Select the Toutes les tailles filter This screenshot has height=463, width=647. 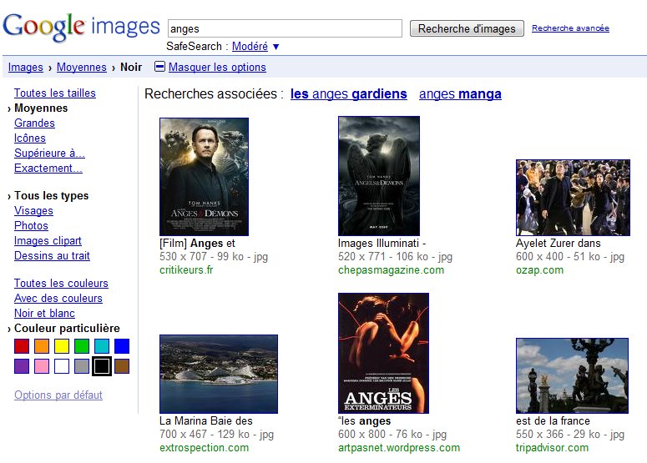(55, 93)
